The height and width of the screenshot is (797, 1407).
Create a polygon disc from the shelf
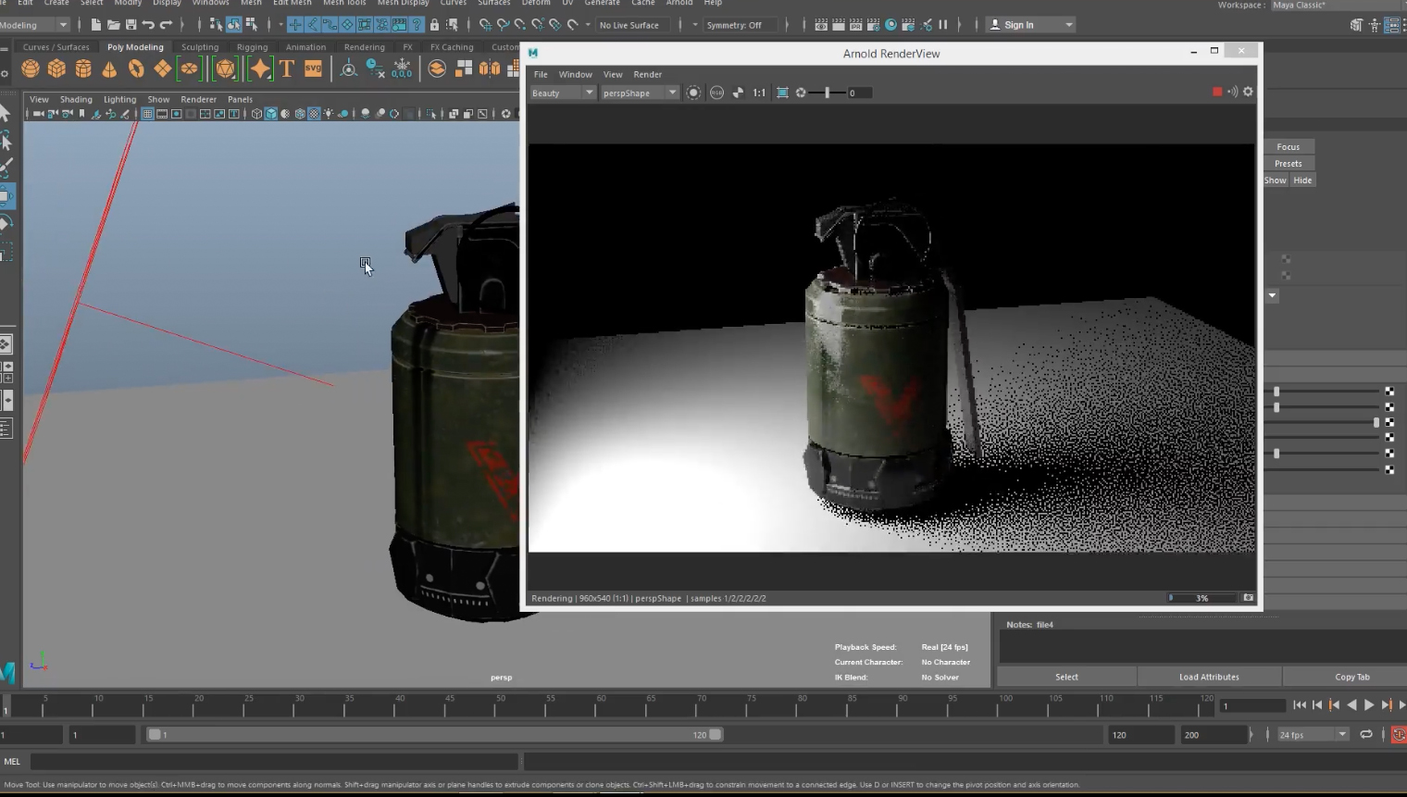189,68
